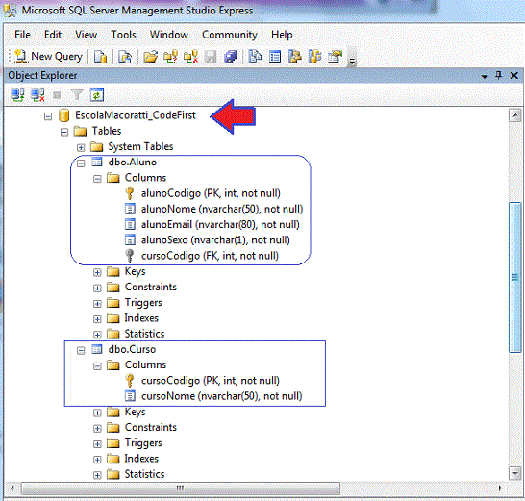Expand the Keys folder under dbo.Aluno

click(97, 272)
